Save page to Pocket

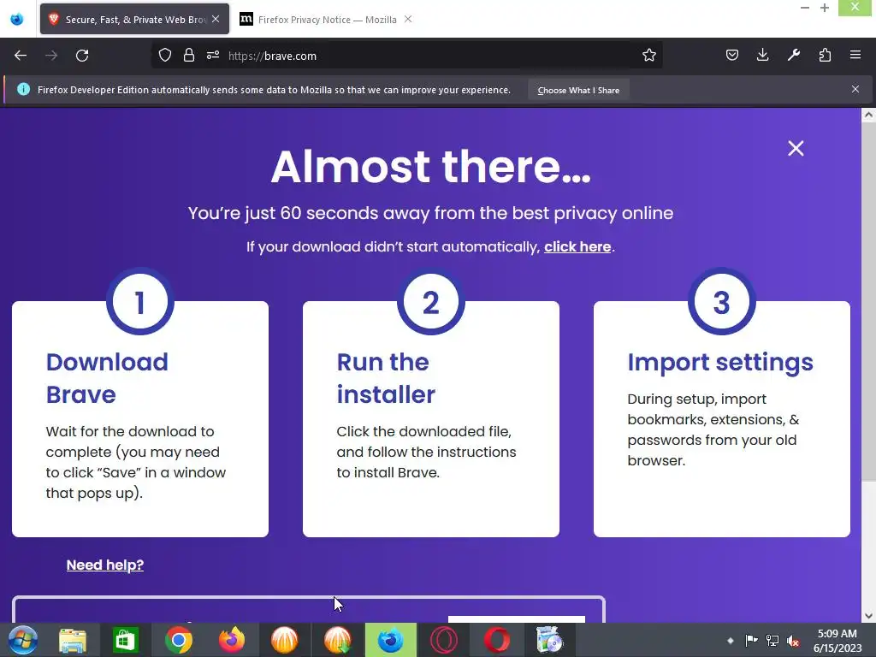(x=732, y=56)
